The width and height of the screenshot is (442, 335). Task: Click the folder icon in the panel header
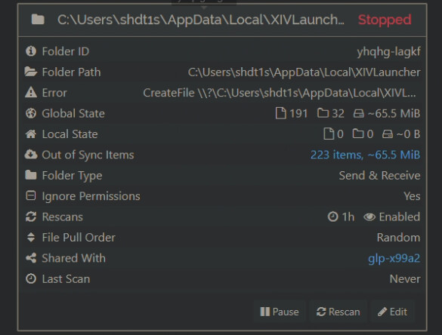tap(38, 20)
